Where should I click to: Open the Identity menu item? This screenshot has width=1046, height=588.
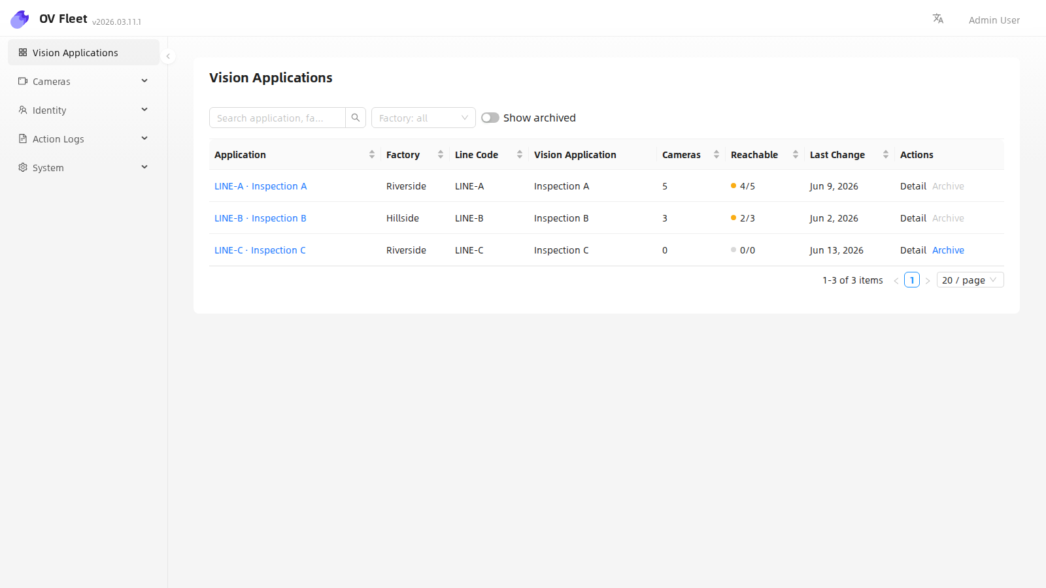point(84,110)
